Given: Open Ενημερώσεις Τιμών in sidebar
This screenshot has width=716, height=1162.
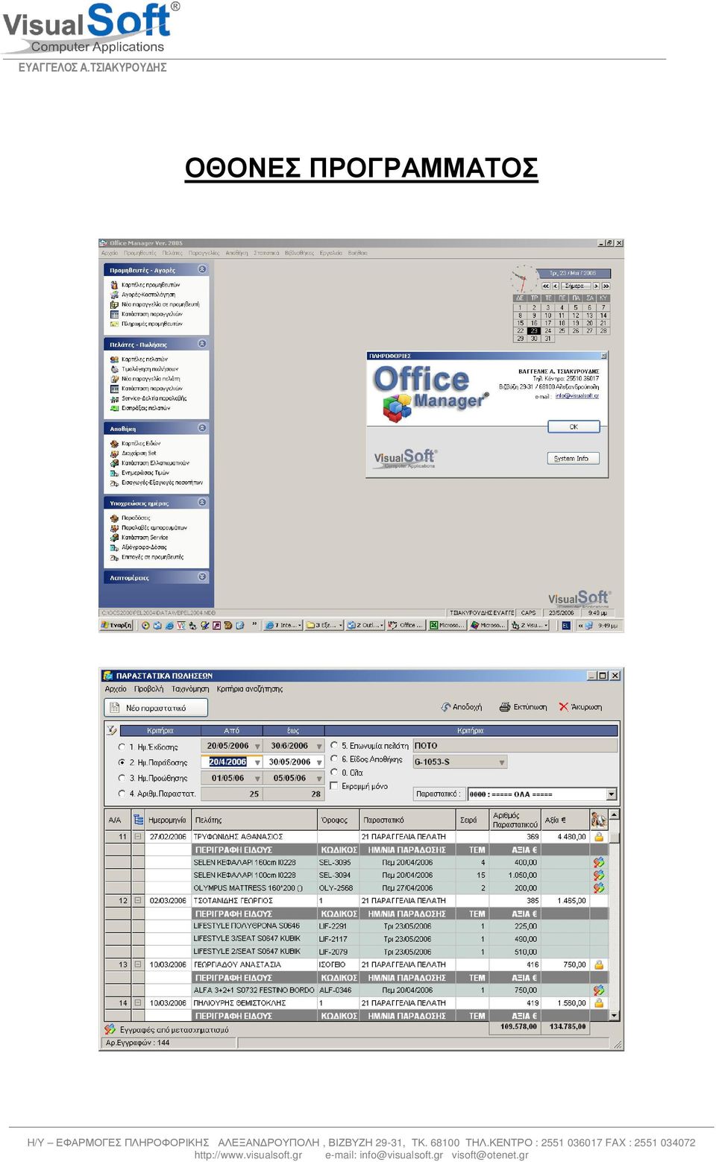Looking at the screenshot, I should [x=145, y=473].
